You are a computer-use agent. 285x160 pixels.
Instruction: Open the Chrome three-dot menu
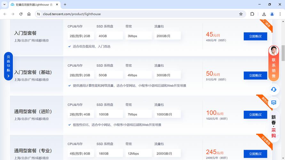coord(280,14)
